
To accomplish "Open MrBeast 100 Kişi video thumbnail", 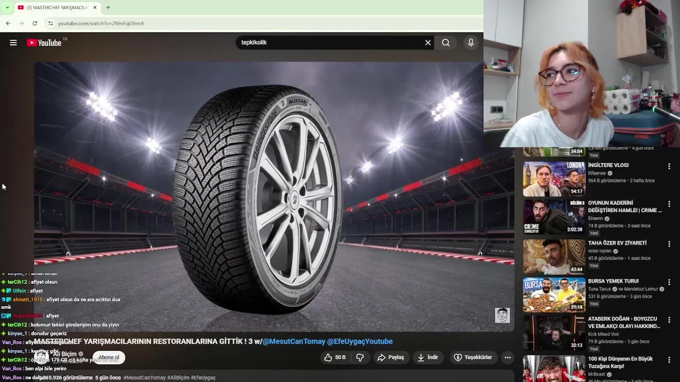I will coord(554,368).
